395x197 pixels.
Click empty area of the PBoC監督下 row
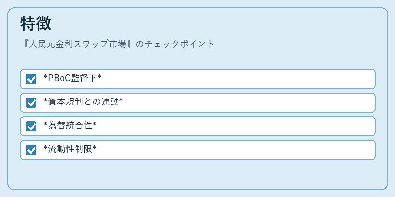[237, 79]
